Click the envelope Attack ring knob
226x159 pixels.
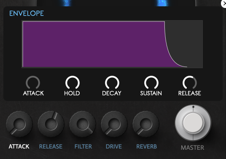pos(33,82)
